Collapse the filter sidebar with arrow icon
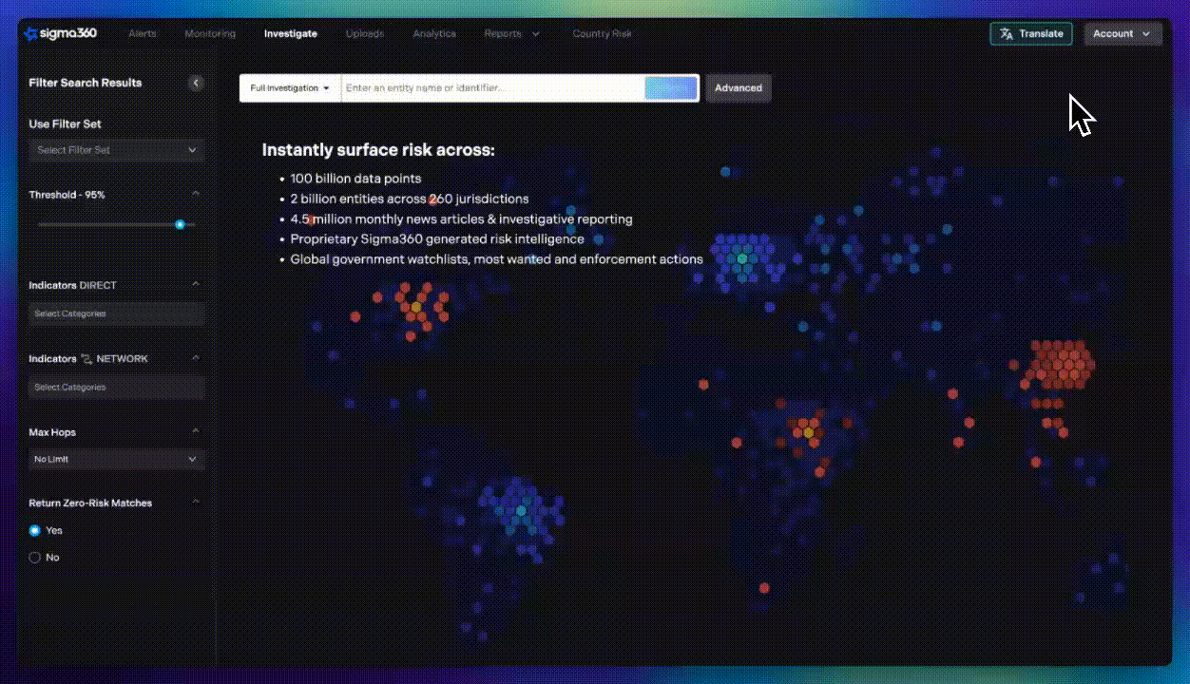This screenshot has height=684, width=1190. (x=196, y=83)
